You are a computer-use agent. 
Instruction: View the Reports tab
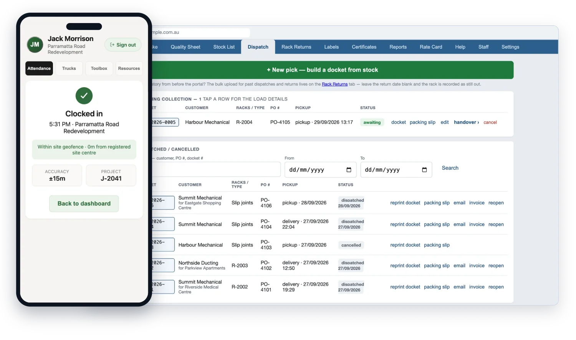point(398,47)
